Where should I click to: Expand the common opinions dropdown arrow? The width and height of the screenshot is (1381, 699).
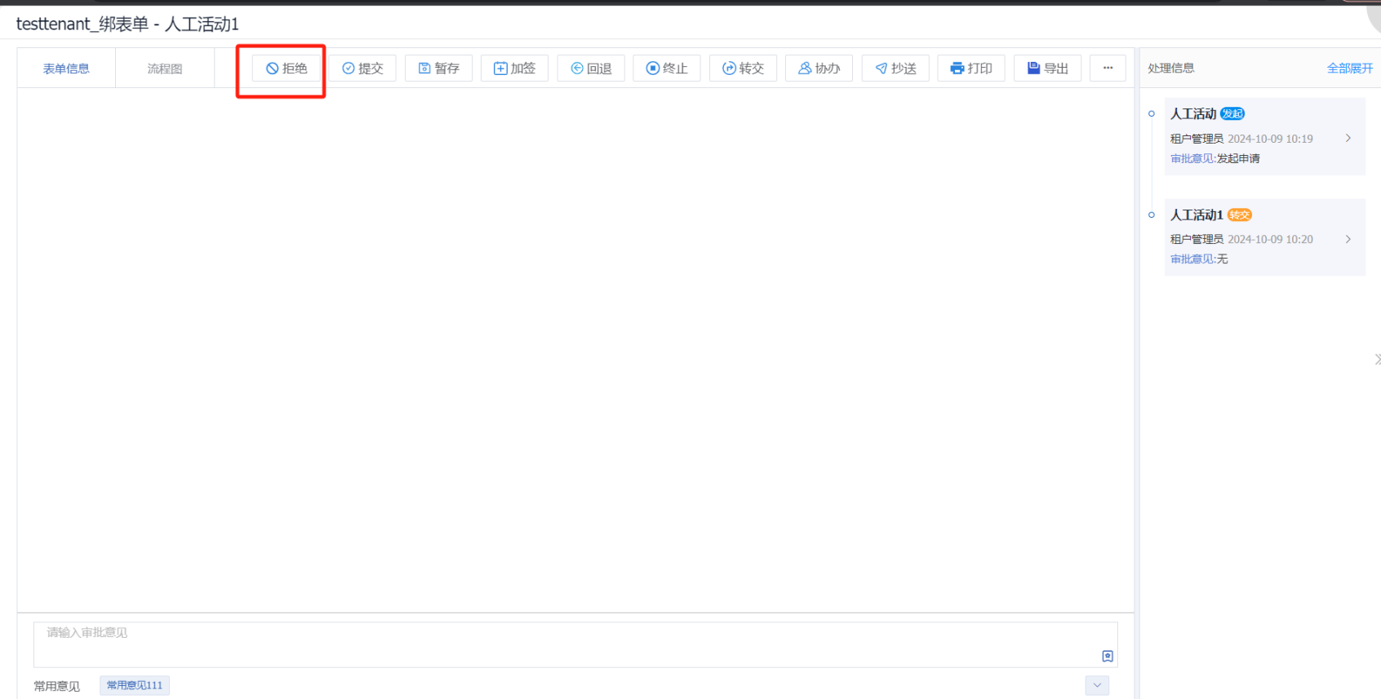click(x=1097, y=685)
